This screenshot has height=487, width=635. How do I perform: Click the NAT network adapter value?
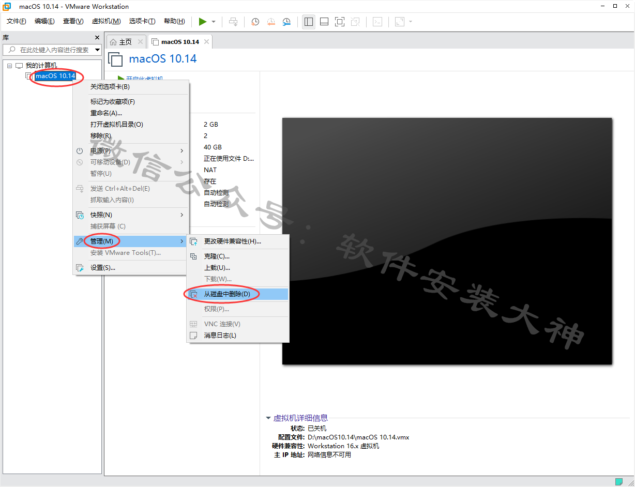point(210,170)
